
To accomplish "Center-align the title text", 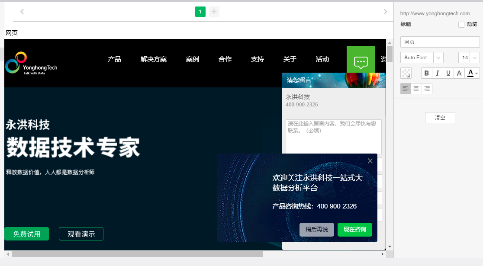I will [x=416, y=89].
